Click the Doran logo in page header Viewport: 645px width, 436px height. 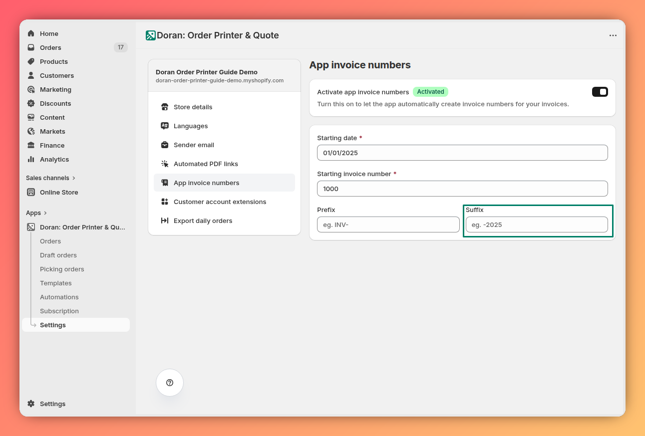point(150,35)
